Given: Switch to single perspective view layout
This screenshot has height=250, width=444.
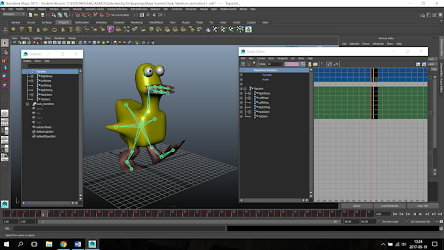Looking at the screenshot, I should point(5,114).
